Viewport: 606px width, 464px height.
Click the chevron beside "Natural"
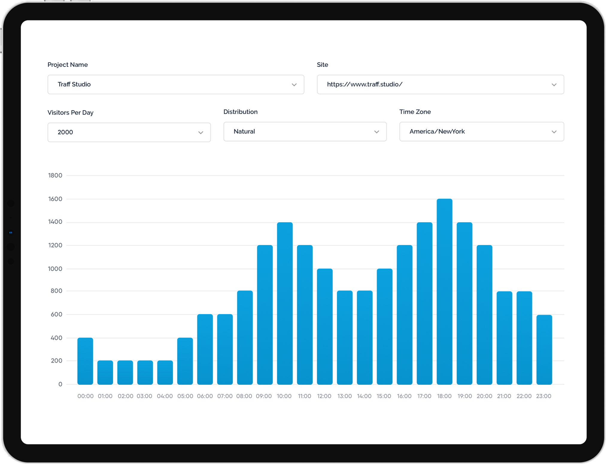click(x=376, y=132)
